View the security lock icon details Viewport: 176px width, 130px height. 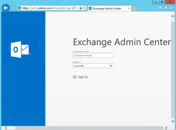tap(81, 8)
